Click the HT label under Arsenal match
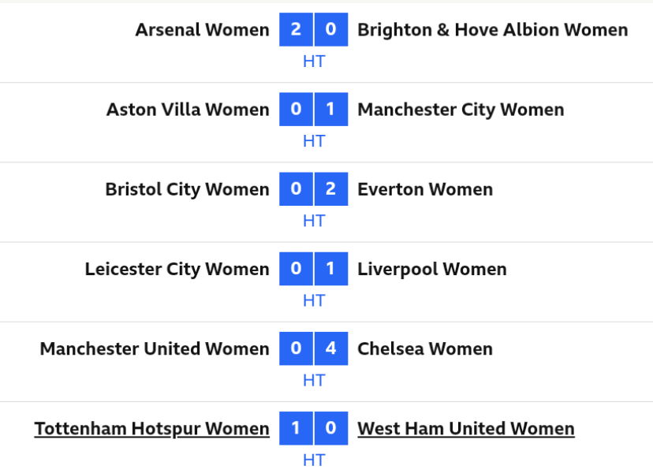The width and height of the screenshot is (653, 473). [313, 61]
